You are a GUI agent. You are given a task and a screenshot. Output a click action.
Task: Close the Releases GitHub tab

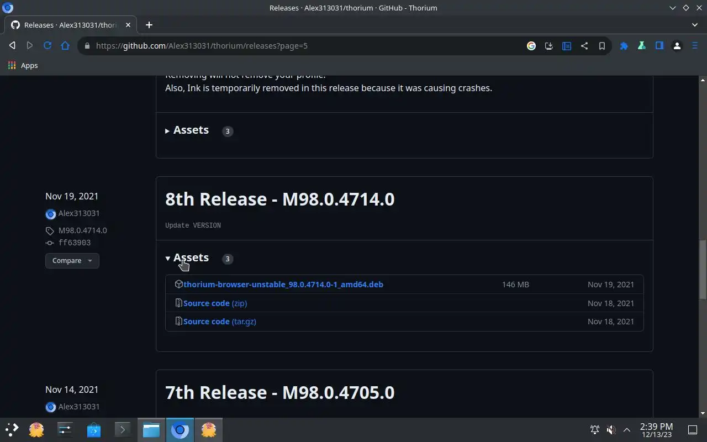point(128,25)
